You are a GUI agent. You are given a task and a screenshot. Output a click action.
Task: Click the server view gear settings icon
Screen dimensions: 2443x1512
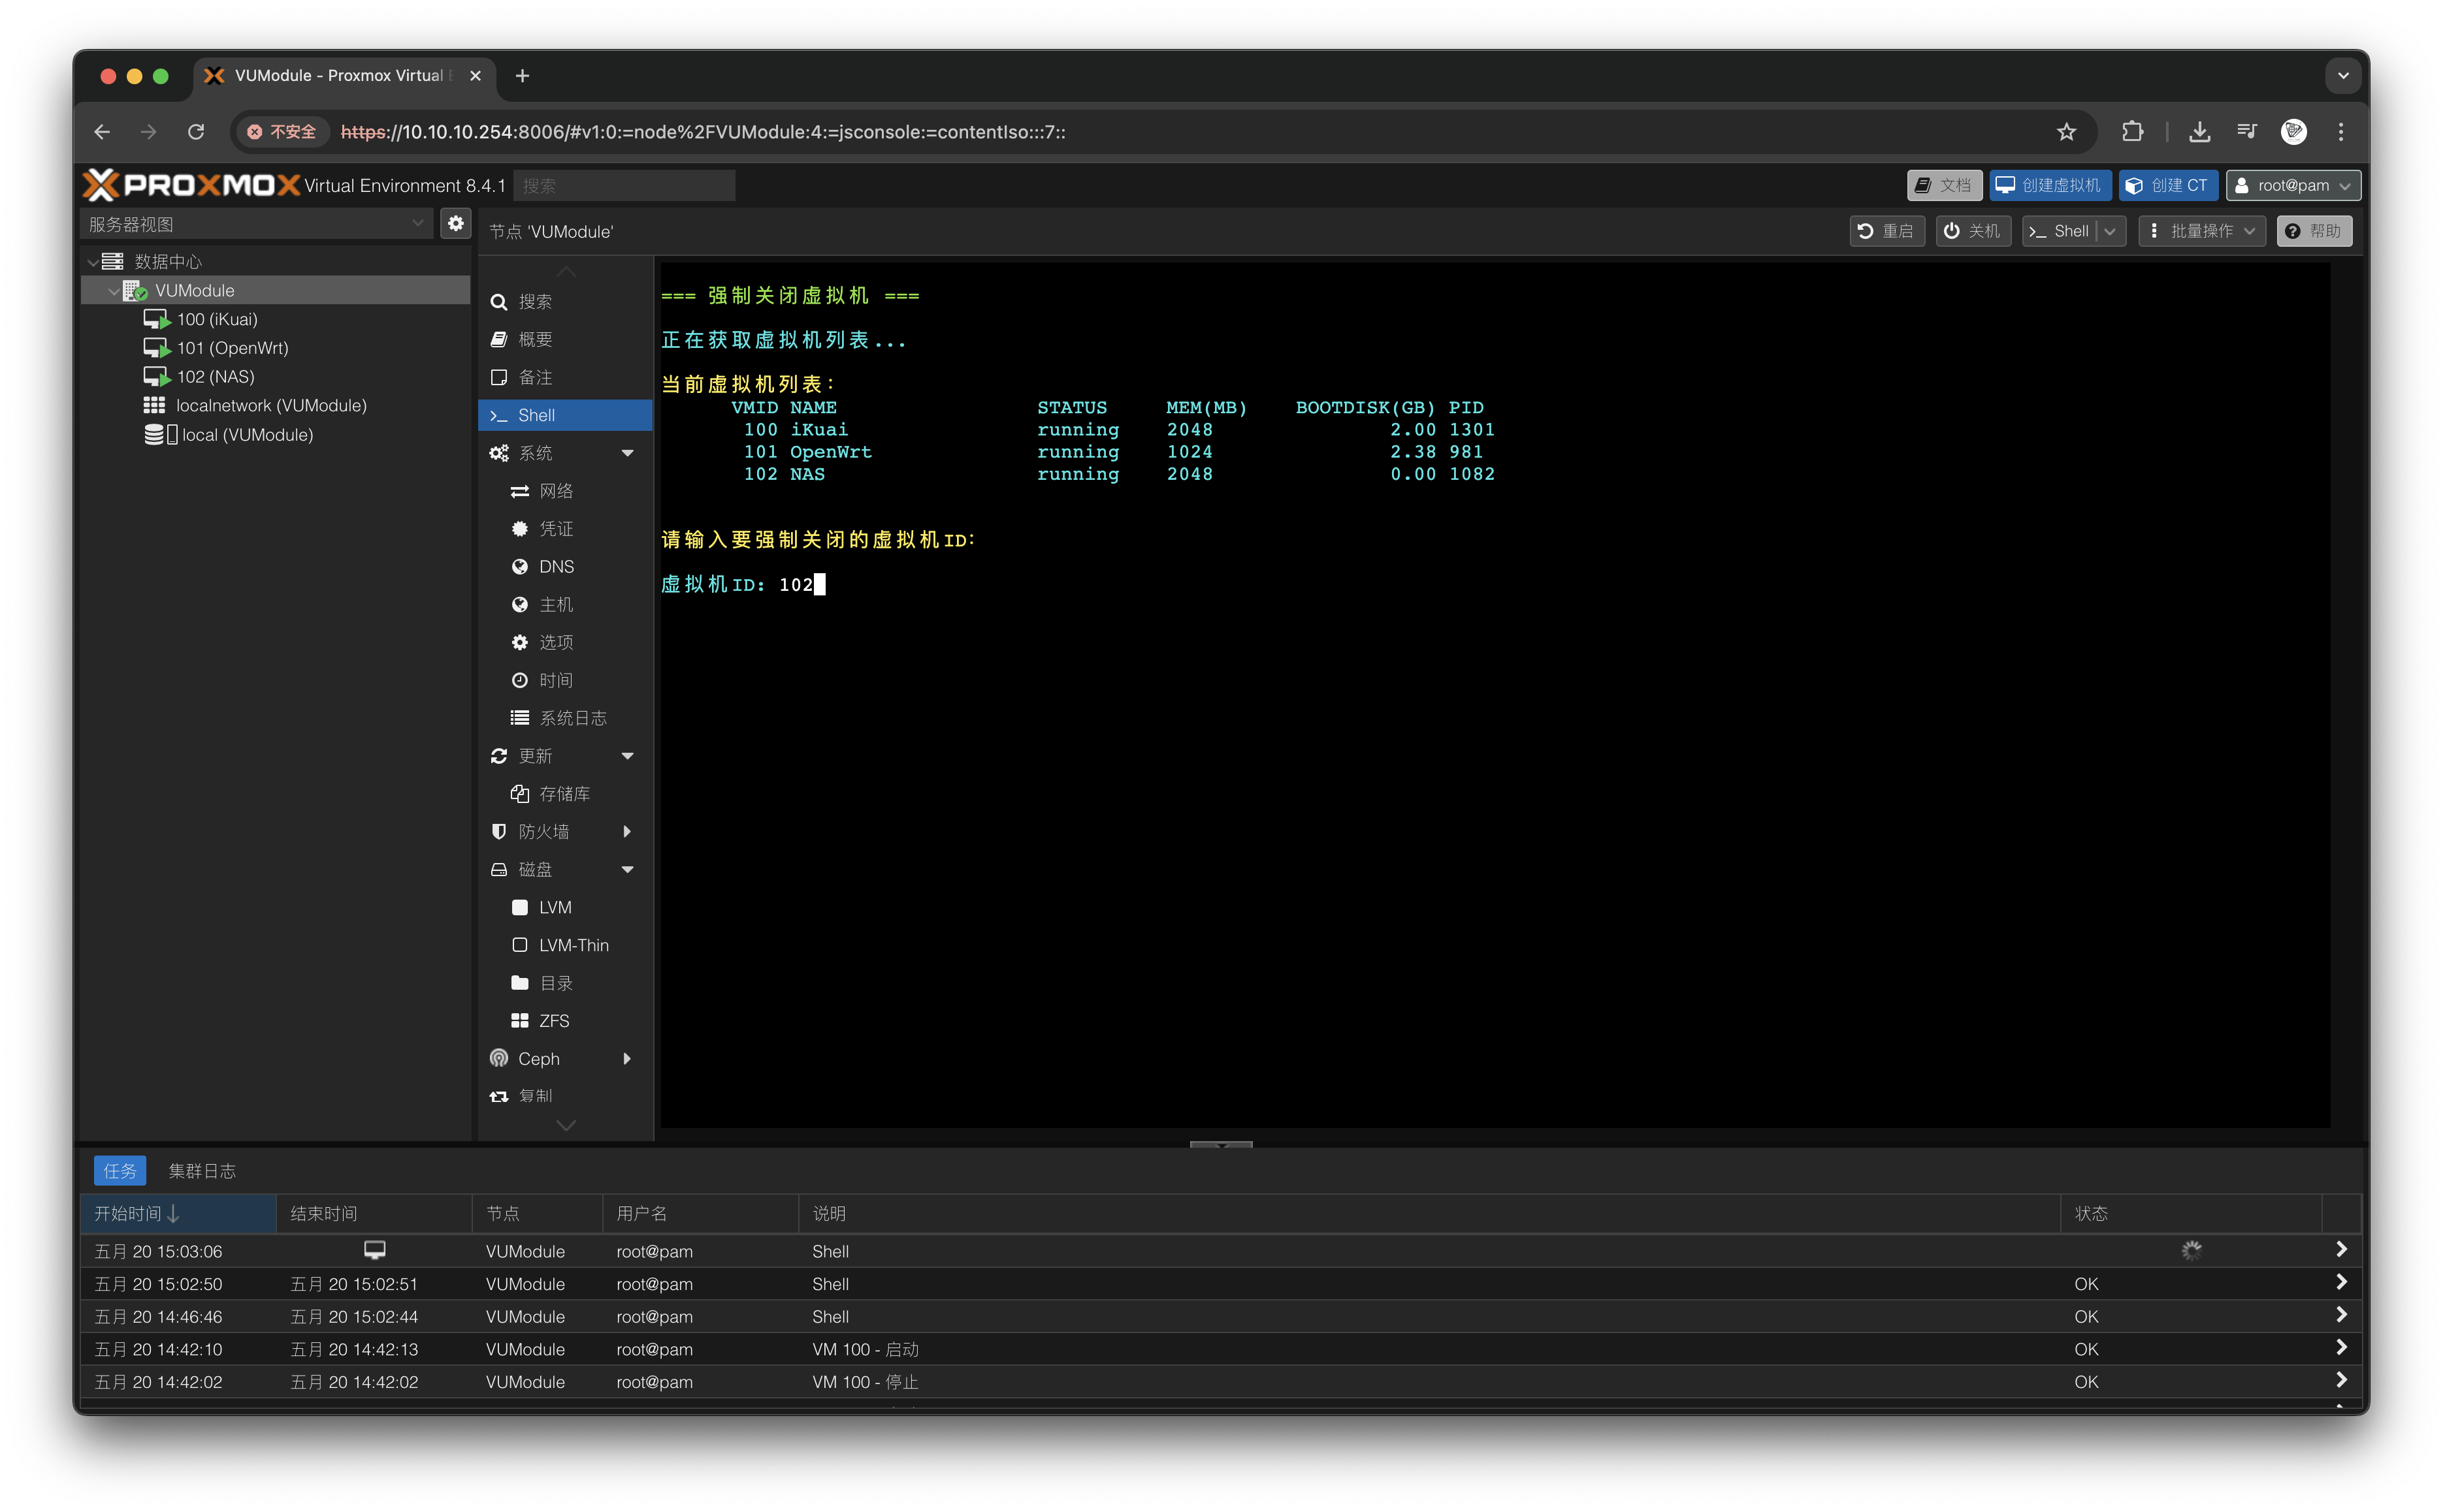(455, 223)
